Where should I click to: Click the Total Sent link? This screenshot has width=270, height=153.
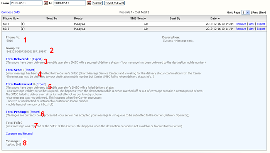point(14,70)
